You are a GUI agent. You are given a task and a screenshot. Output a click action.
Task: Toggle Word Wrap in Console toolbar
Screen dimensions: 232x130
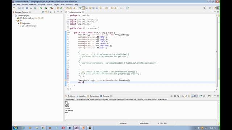(189, 96)
